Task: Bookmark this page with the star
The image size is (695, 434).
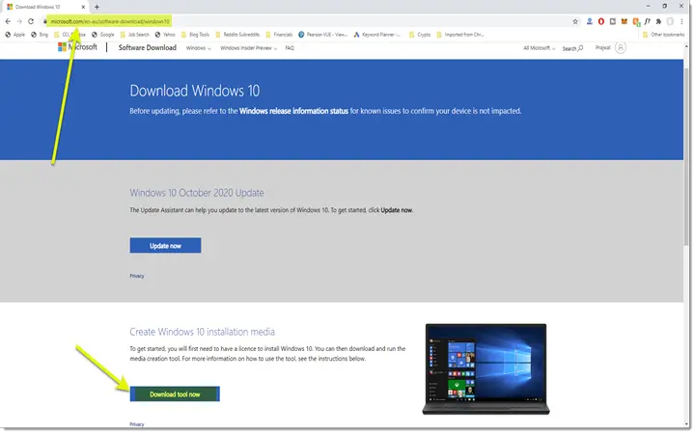Action: pos(575,21)
